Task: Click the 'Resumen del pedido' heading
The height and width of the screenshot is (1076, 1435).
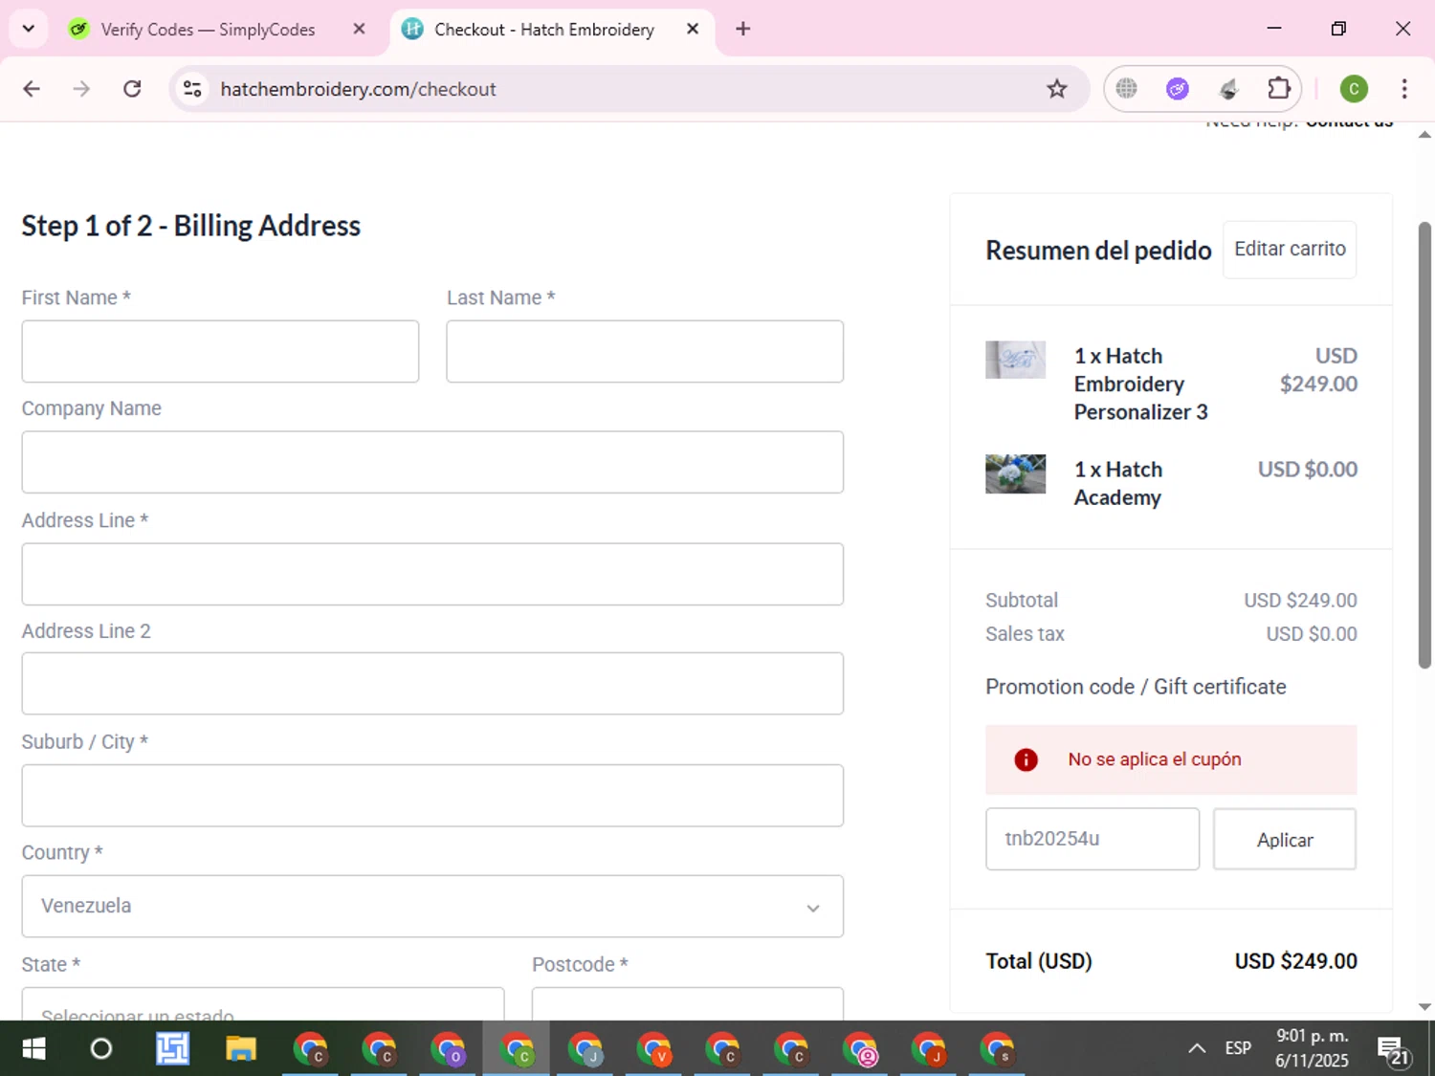Action: (x=1098, y=251)
